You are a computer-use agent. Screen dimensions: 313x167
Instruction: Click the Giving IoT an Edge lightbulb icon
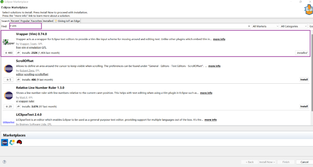pos(56,21)
